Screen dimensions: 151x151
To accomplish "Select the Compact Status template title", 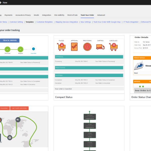I will click(x=64, y=97).
